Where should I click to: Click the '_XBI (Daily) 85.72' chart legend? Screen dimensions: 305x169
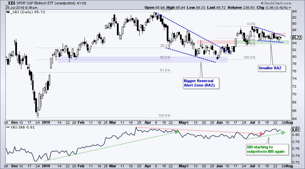pyautogui.click(x=26, y=12)
